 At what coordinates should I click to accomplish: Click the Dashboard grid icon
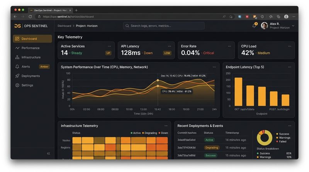17,39
